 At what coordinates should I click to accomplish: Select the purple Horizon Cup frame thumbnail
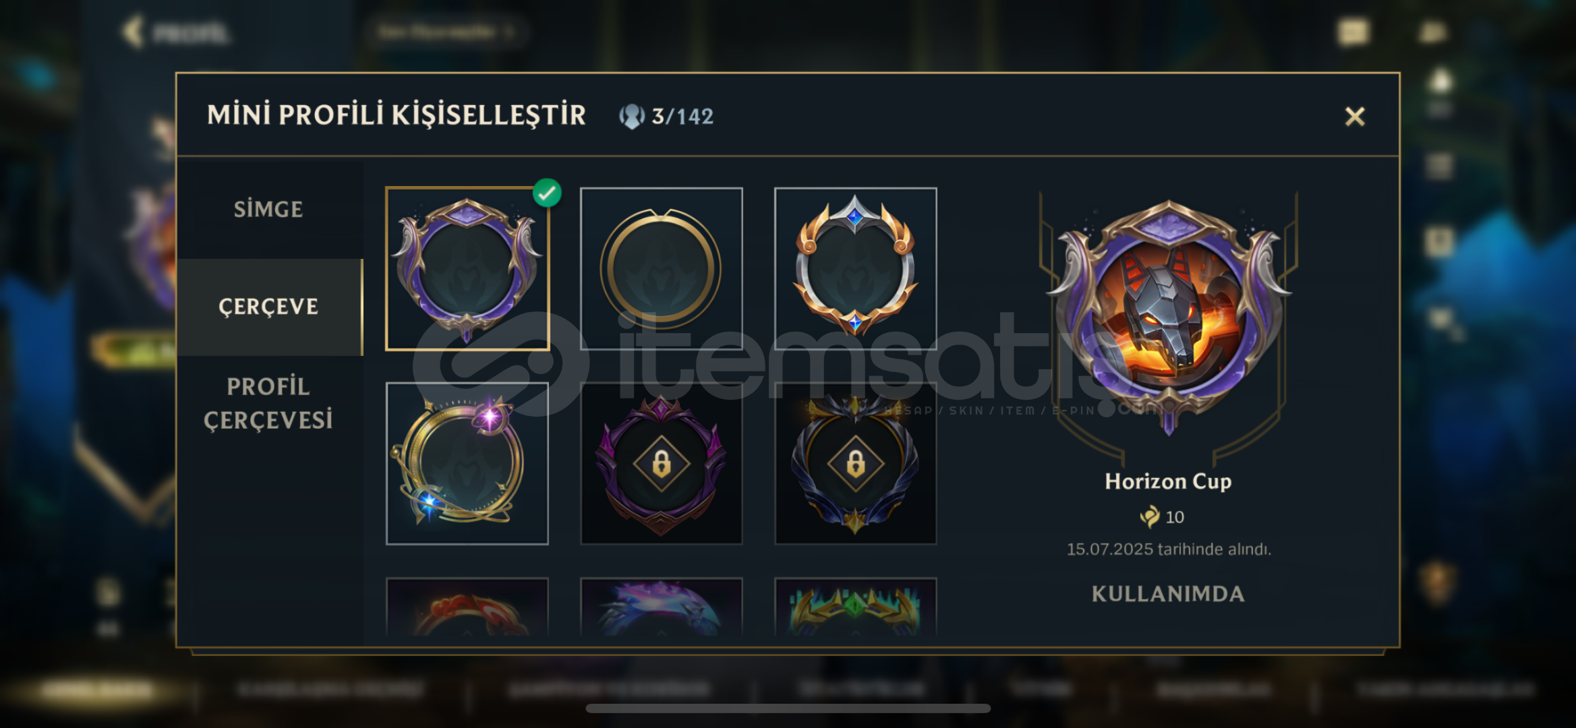[467, 268]
